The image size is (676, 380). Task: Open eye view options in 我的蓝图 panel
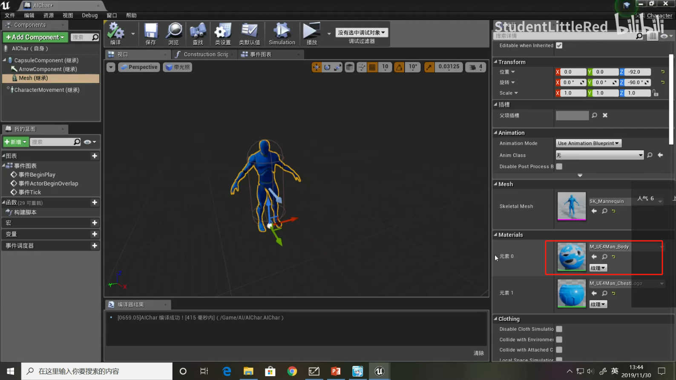coord(90,142)
